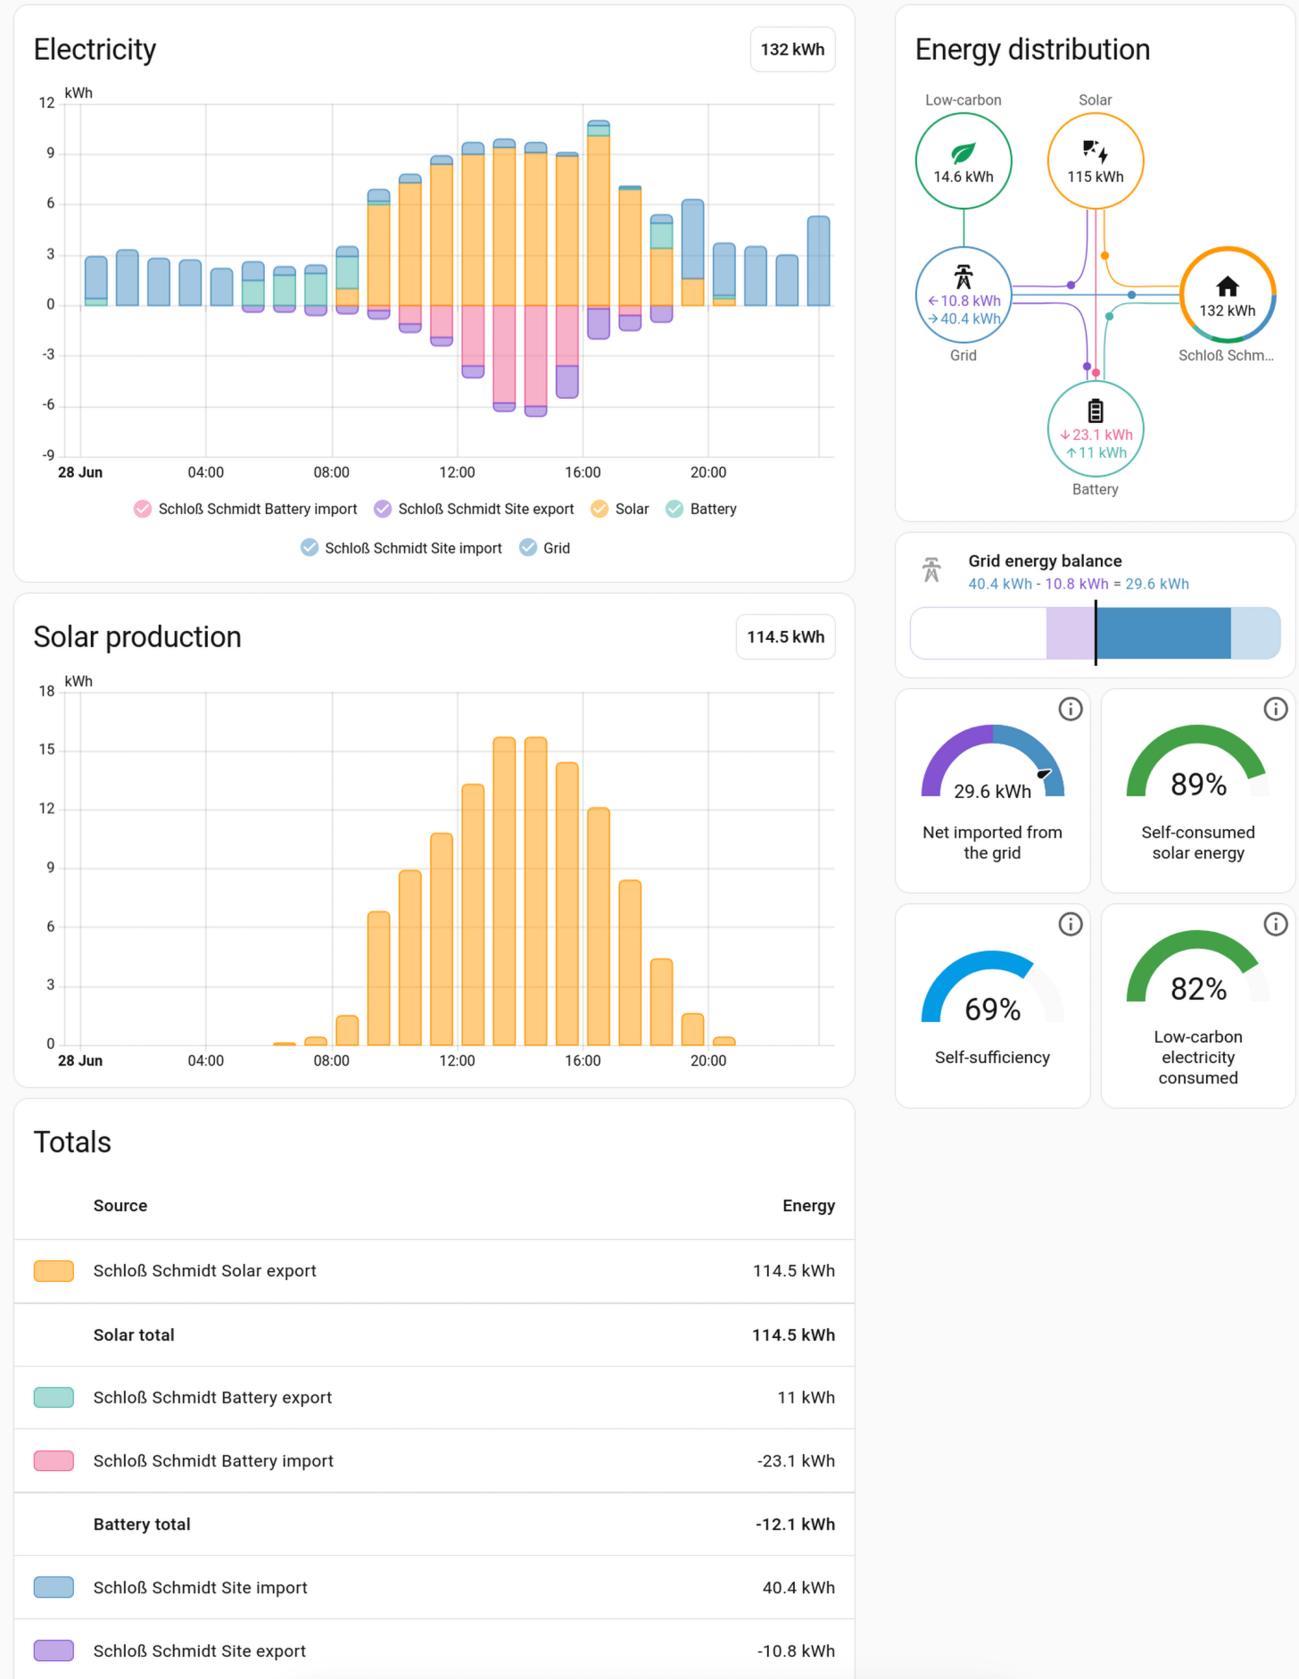The width and height of the screenshot is (1299, 1679).
Task: Toggle Battery legend item in Electricity chart
Action: click(701, 509)
